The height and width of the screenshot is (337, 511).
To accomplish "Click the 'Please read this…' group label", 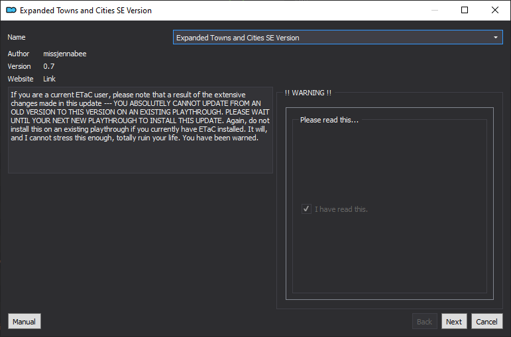I will [329, 120].
